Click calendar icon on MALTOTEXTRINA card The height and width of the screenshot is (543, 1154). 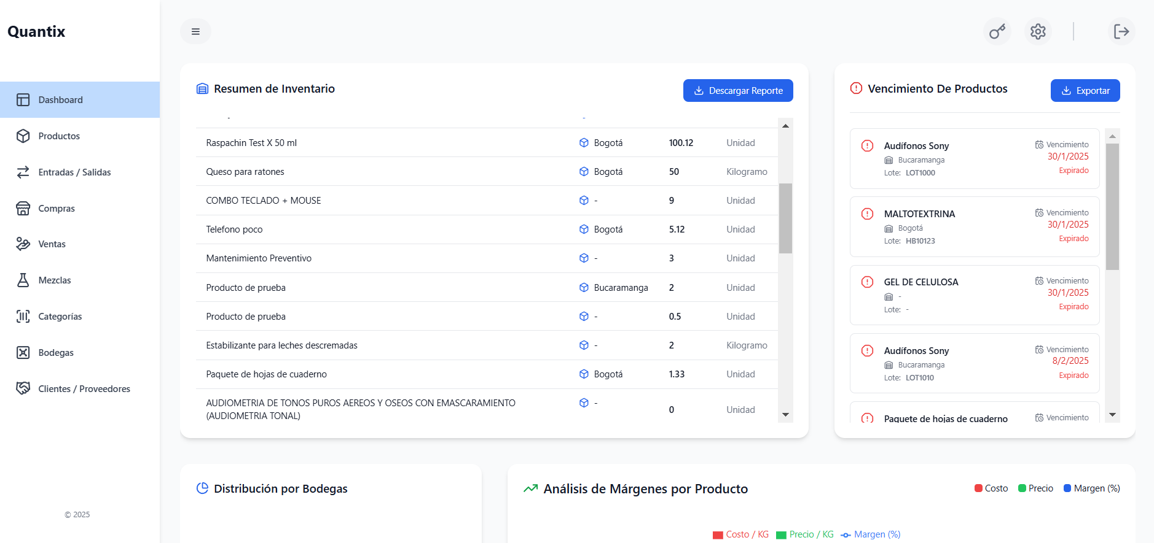[x=1039, y=213]
